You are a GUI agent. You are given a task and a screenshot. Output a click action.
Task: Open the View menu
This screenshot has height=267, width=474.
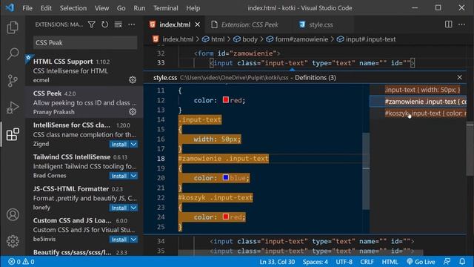tap(101, 8)
